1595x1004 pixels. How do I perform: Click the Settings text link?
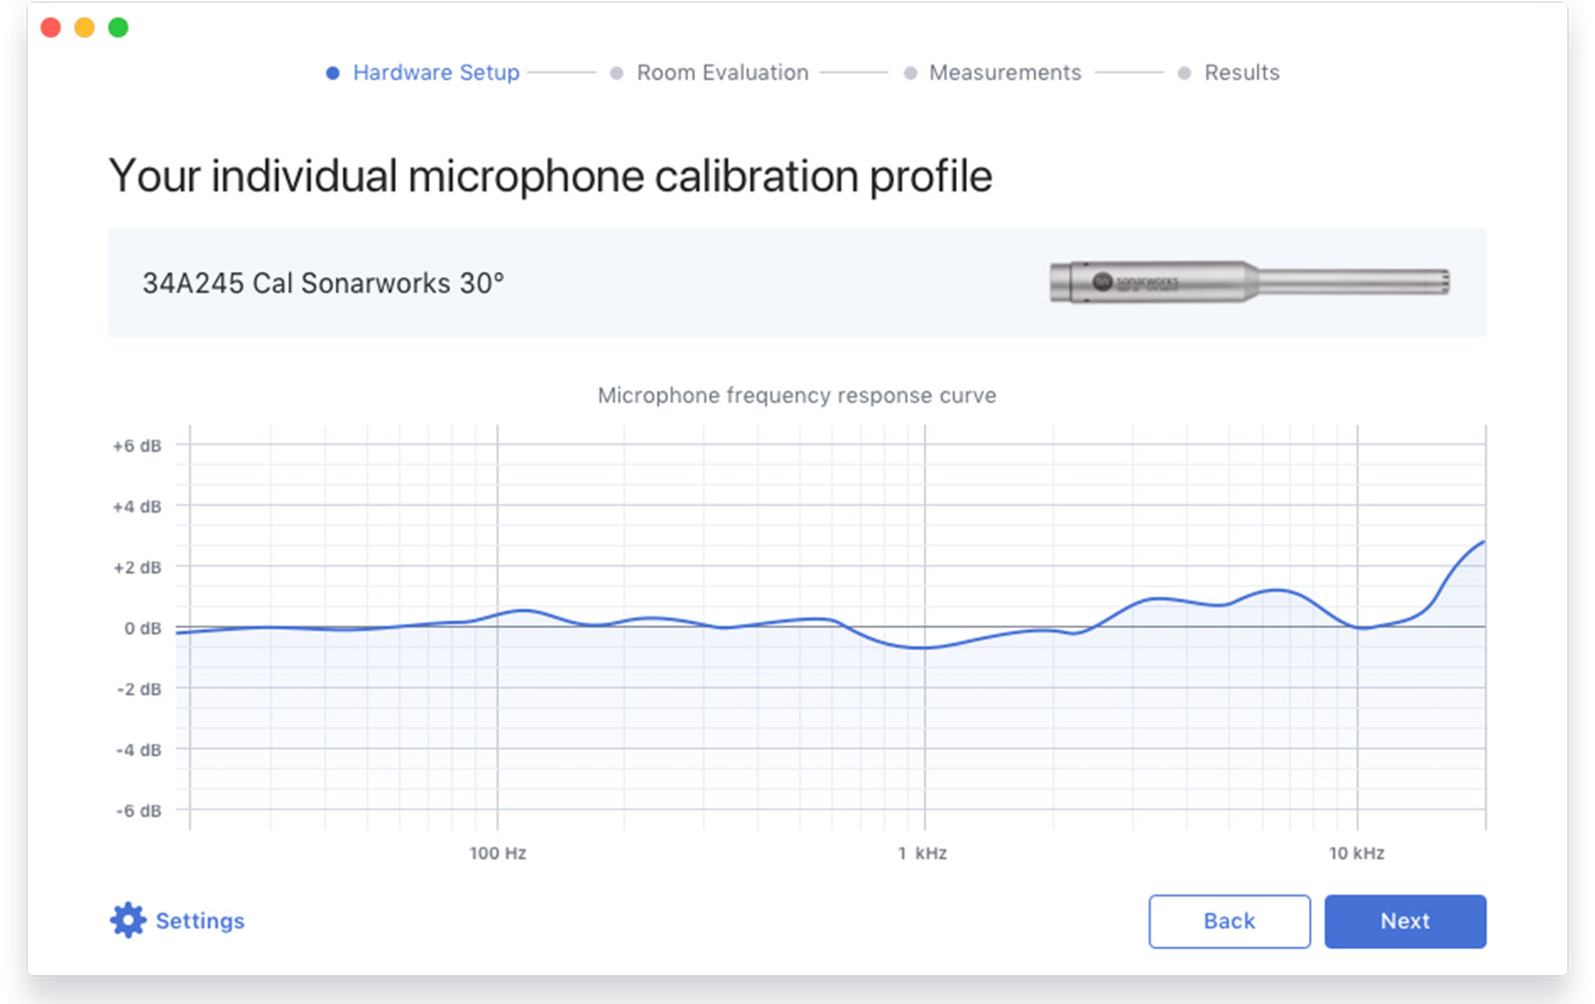tap(199, 920)
